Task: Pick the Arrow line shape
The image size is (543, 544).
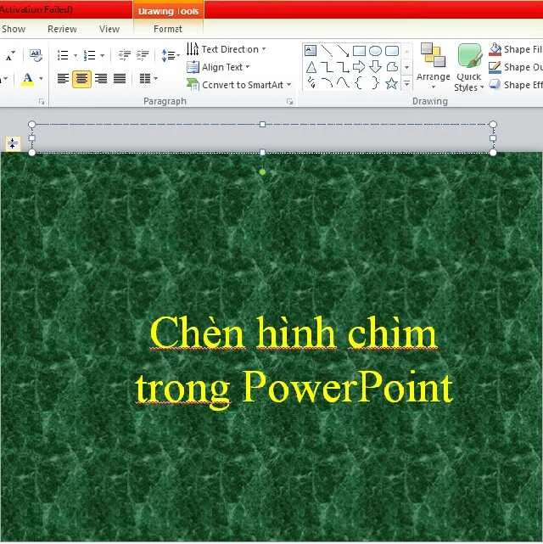Action: click(x=343, y=51)
